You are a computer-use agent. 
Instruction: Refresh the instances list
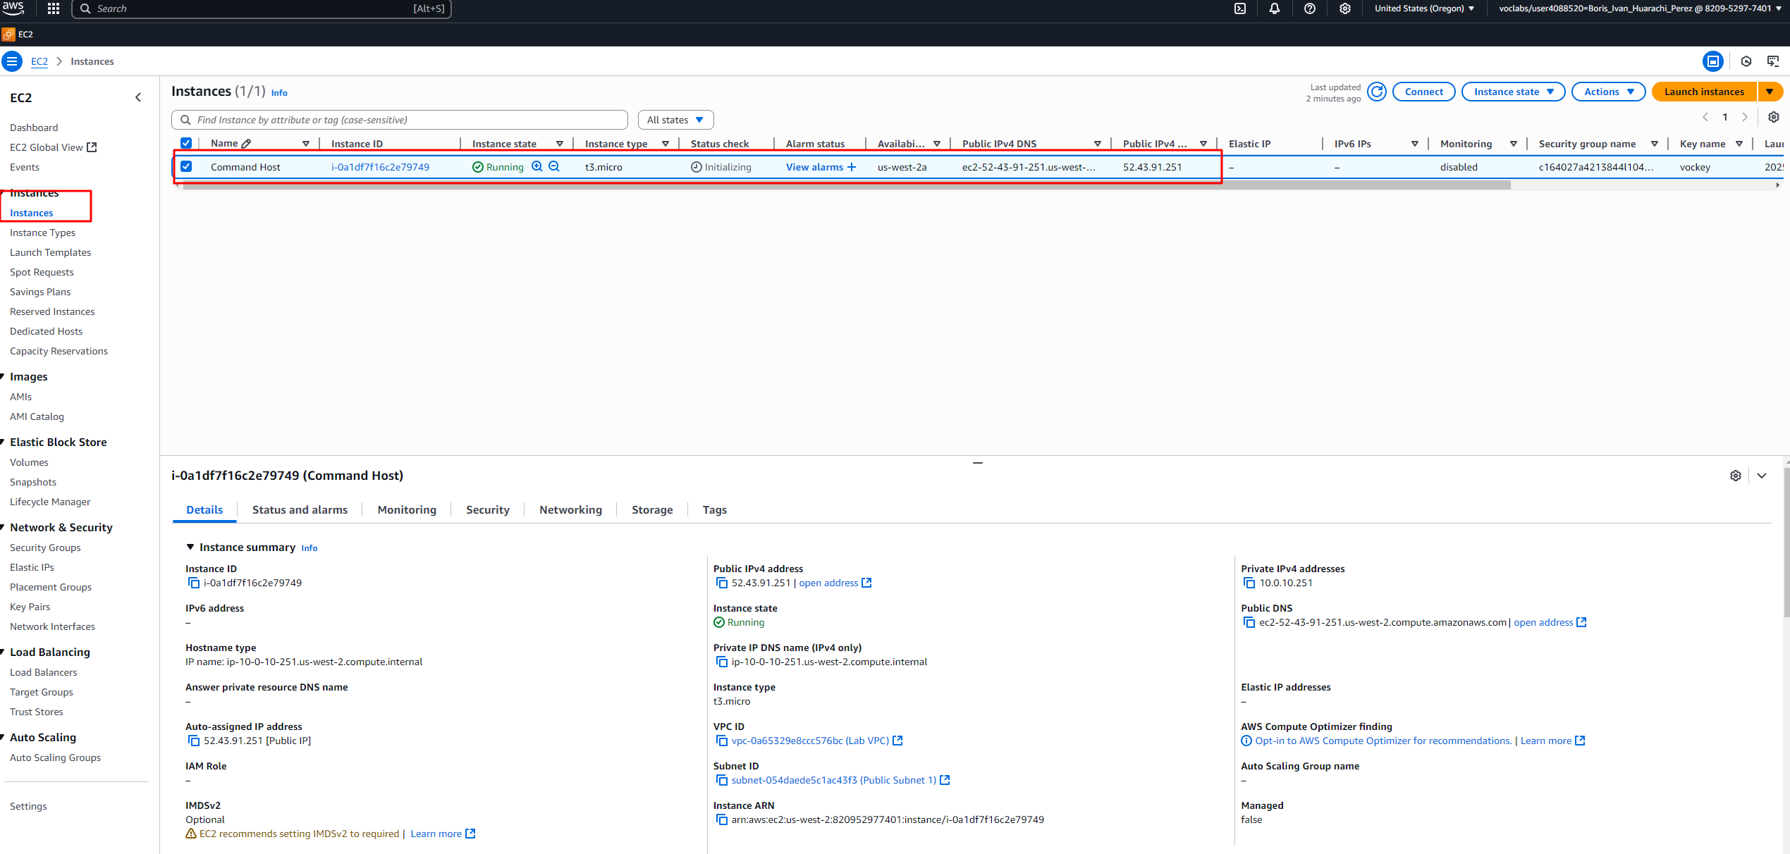1377,92
